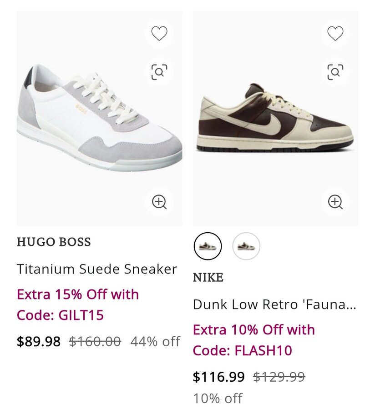Select the first Nike colorway swatch
The height and width of the screenshot is (409, 375).
pos(208,246)
